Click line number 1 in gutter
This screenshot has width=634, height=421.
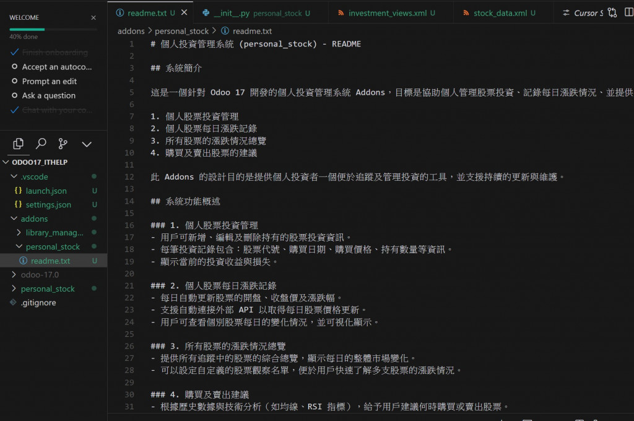(x=131, y=44)
